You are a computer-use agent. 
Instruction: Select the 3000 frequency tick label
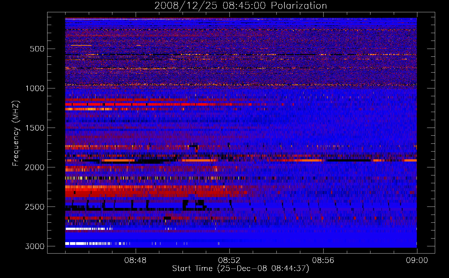[x=35, y=246]
